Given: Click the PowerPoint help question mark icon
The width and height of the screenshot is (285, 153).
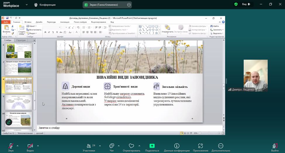Looking at the screenshot, I should click(223, 22).
